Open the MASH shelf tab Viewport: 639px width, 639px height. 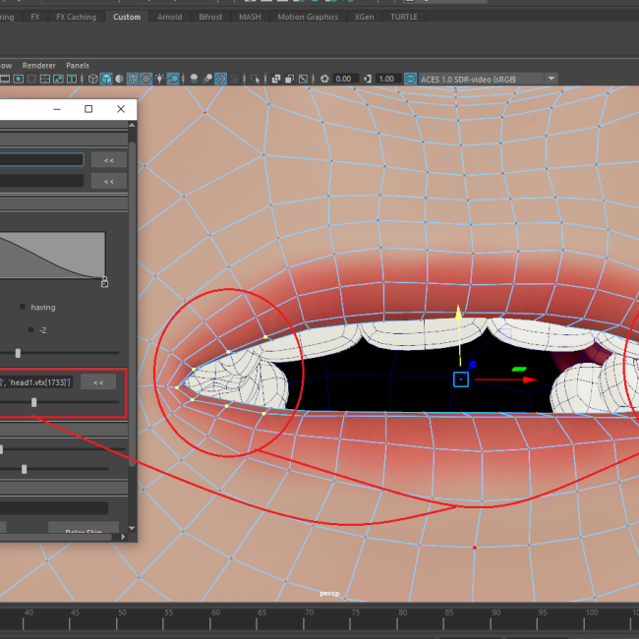tap(250, 17)
